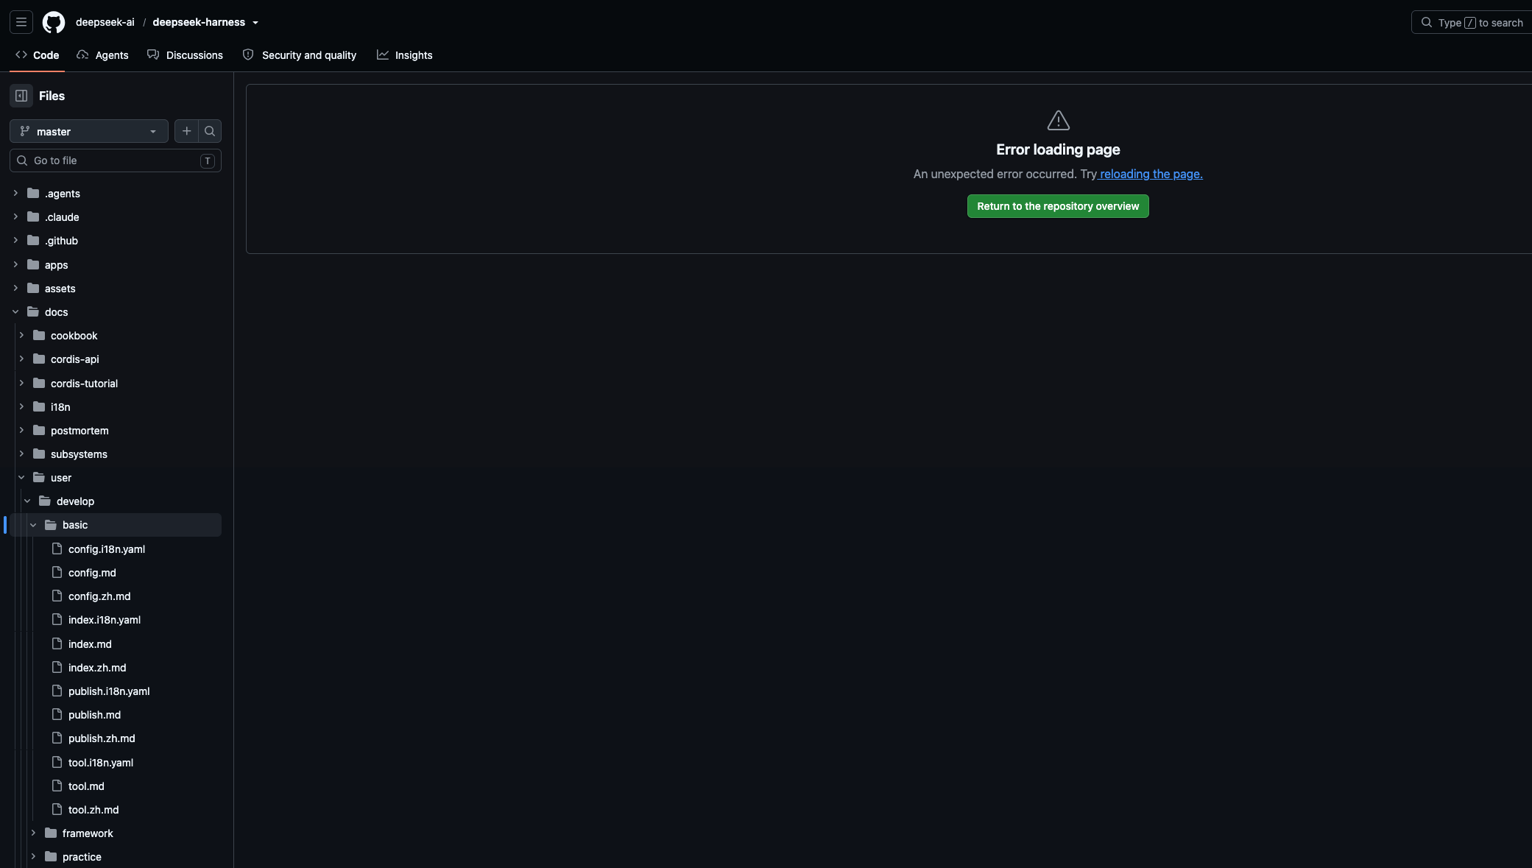1532x868 pixels.
Task: Expand the framework folder chevron
Action: tap(33, 833)
